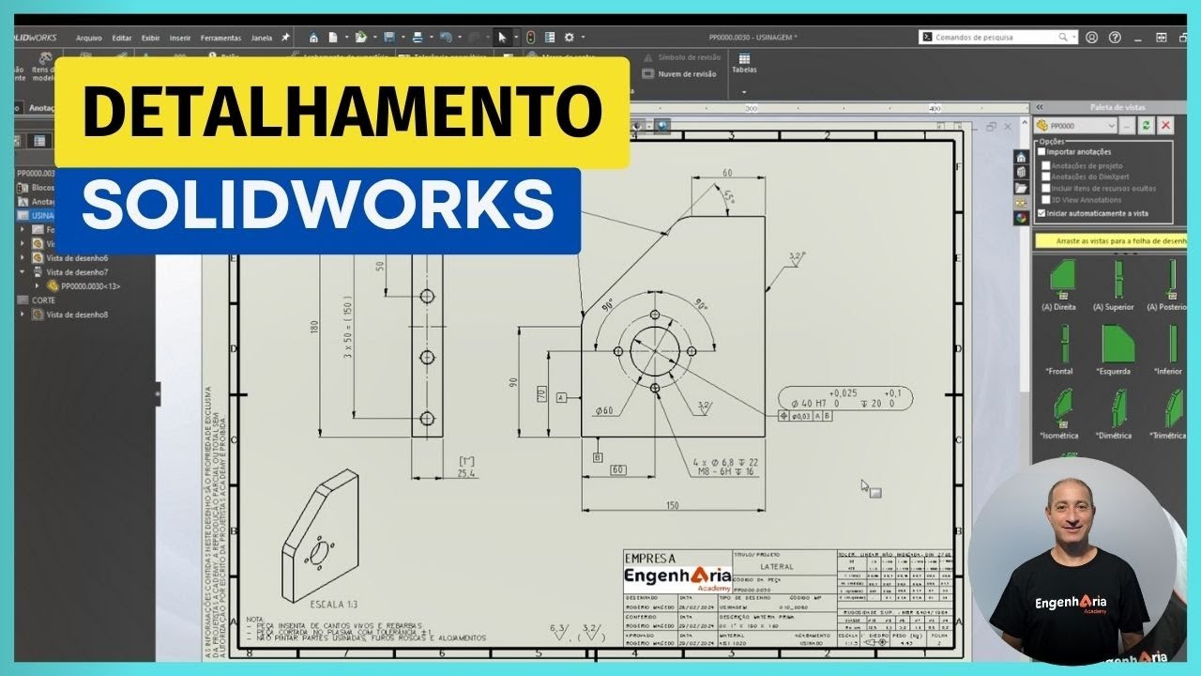Open the Janela menu

point(262,38)
